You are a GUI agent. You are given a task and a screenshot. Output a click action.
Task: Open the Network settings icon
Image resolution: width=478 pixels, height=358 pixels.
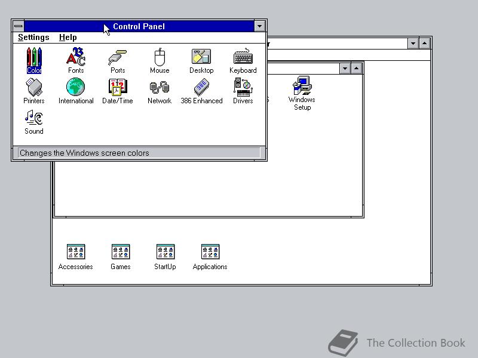pyautogui.click(x=160, y=92)
